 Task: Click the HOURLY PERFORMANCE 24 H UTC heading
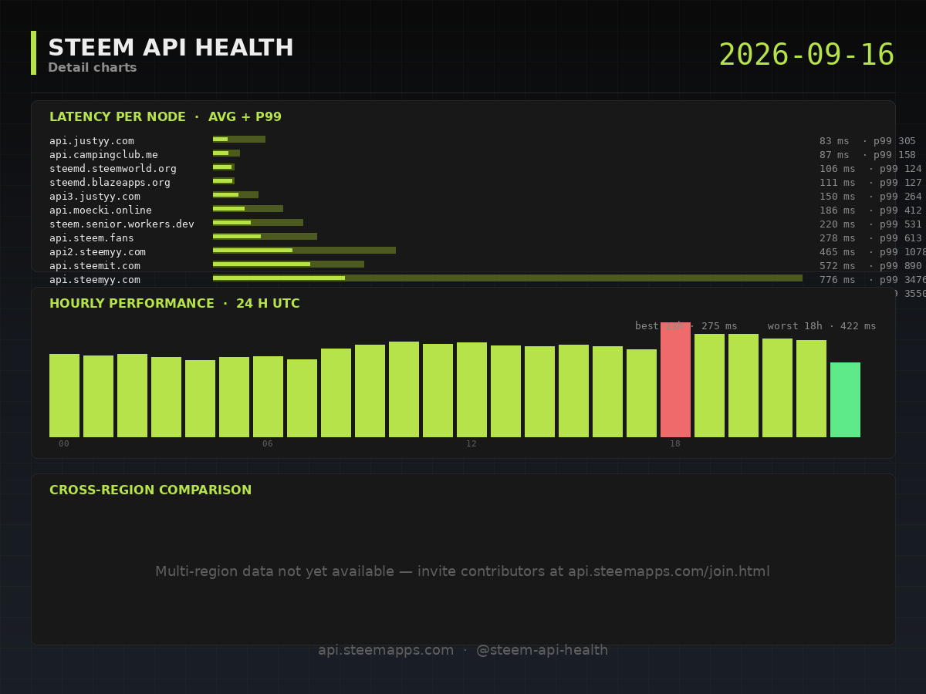pos(174,304)
